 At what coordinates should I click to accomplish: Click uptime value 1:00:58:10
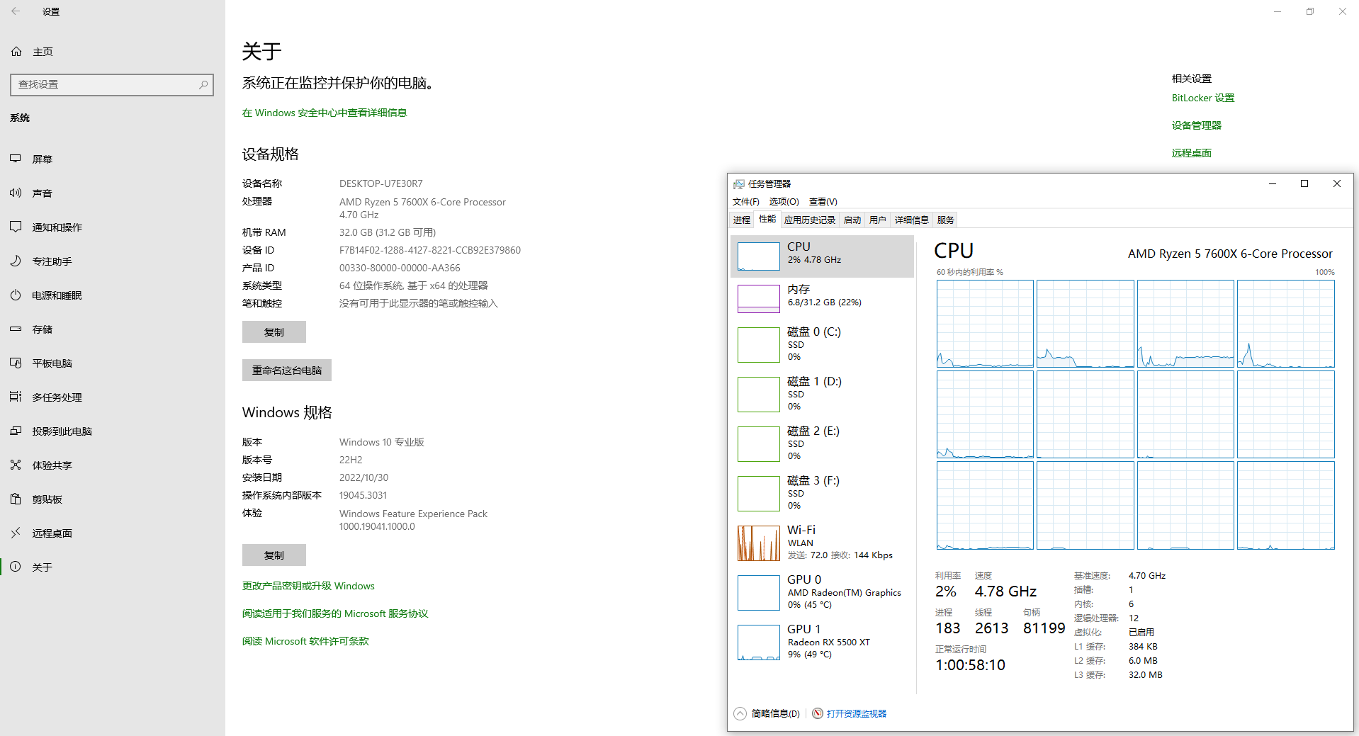click(x=970, y=665)
